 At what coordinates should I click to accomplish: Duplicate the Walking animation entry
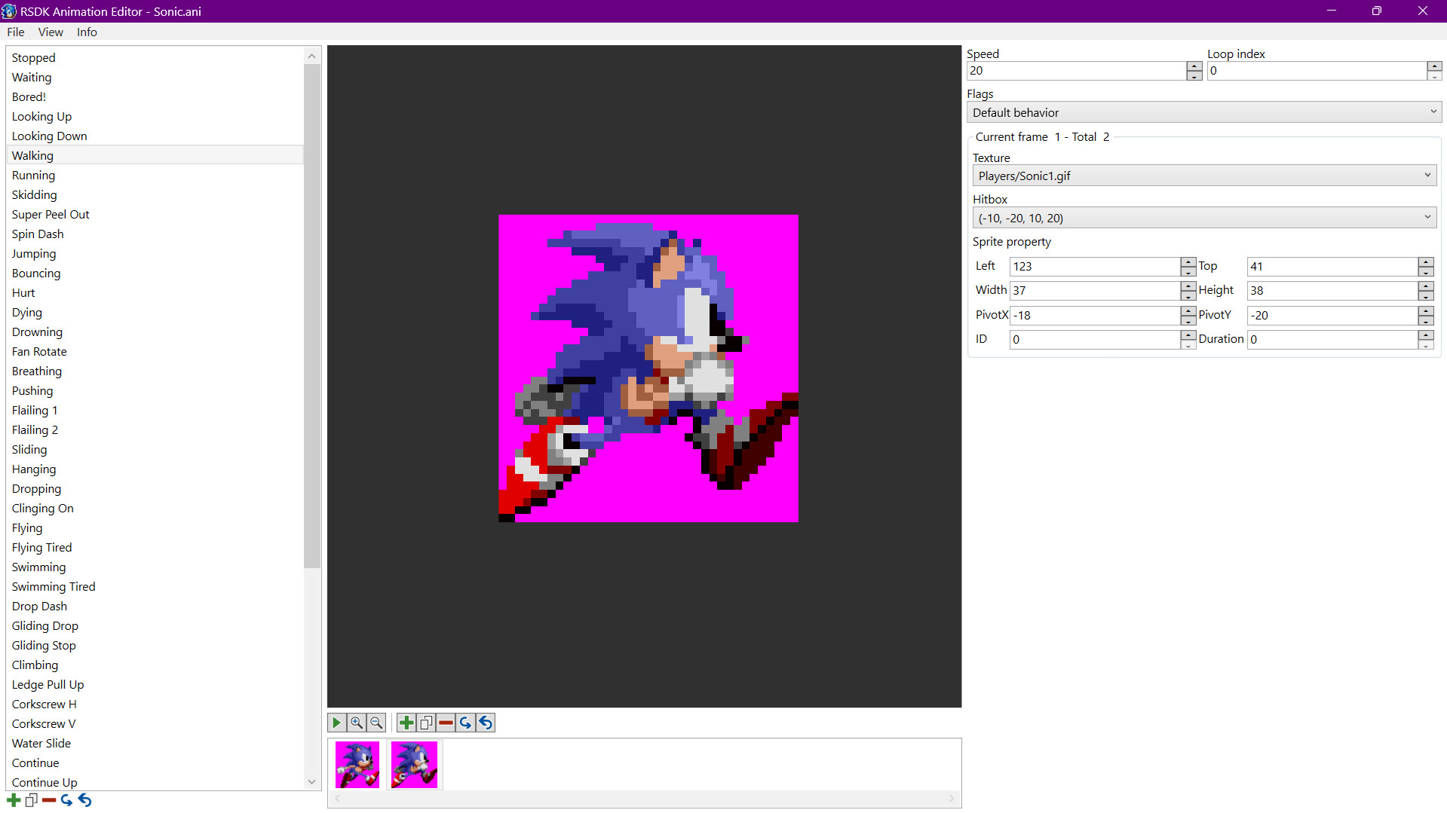coord(31,799)
